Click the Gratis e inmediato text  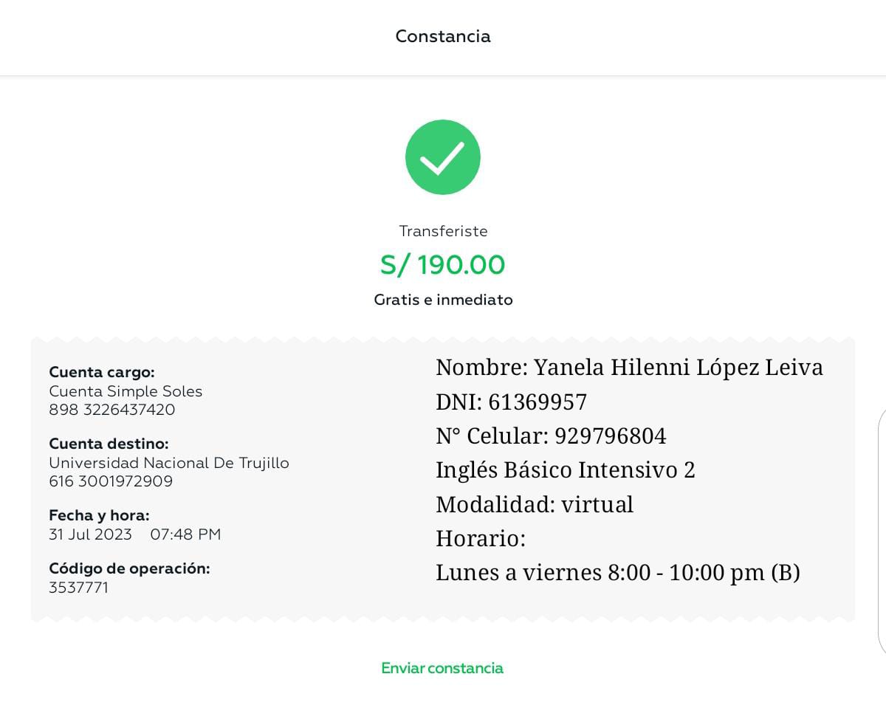[x=443, y=300]
